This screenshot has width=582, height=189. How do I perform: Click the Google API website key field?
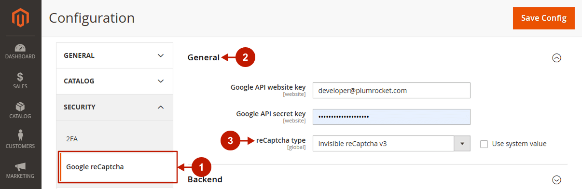[x=391, y=90]
